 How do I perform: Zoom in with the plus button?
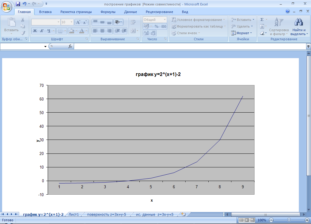[x=307, y=220]
